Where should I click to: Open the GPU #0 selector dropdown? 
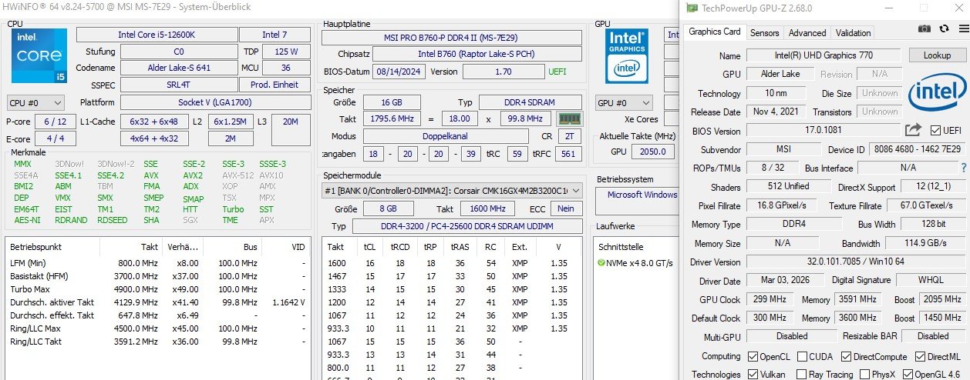[624, 103]
